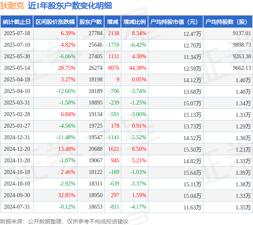Click the 增减 column header

tap(113, 22)
